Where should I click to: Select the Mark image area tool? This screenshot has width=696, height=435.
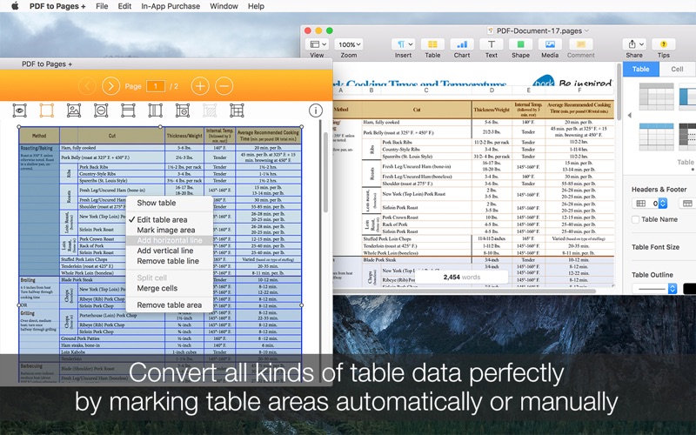(76, 110)
